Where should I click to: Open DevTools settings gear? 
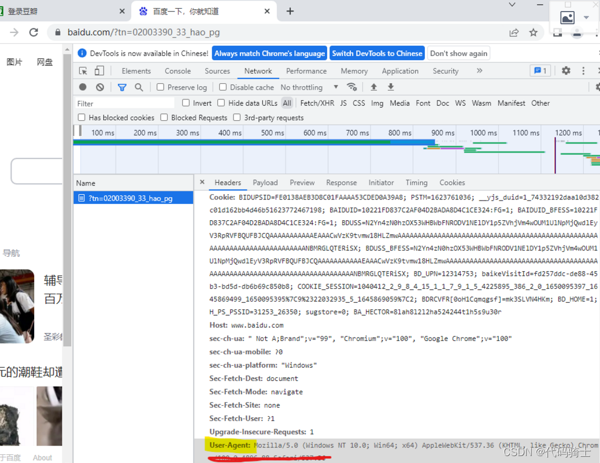point(565,71)
